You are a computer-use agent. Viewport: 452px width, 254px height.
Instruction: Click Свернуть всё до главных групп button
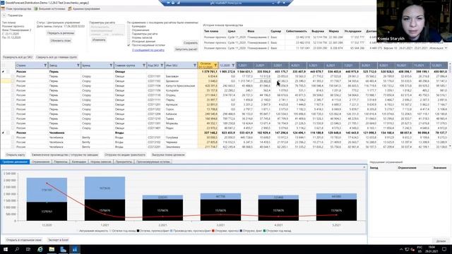[x=56, y=57]
